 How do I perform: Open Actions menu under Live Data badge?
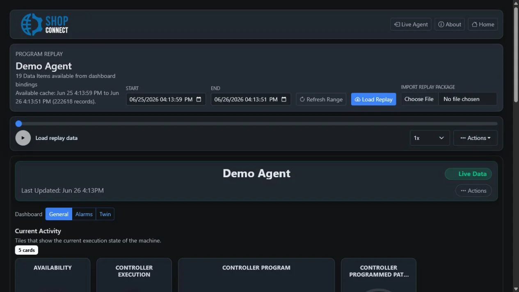tap(473, 191)
